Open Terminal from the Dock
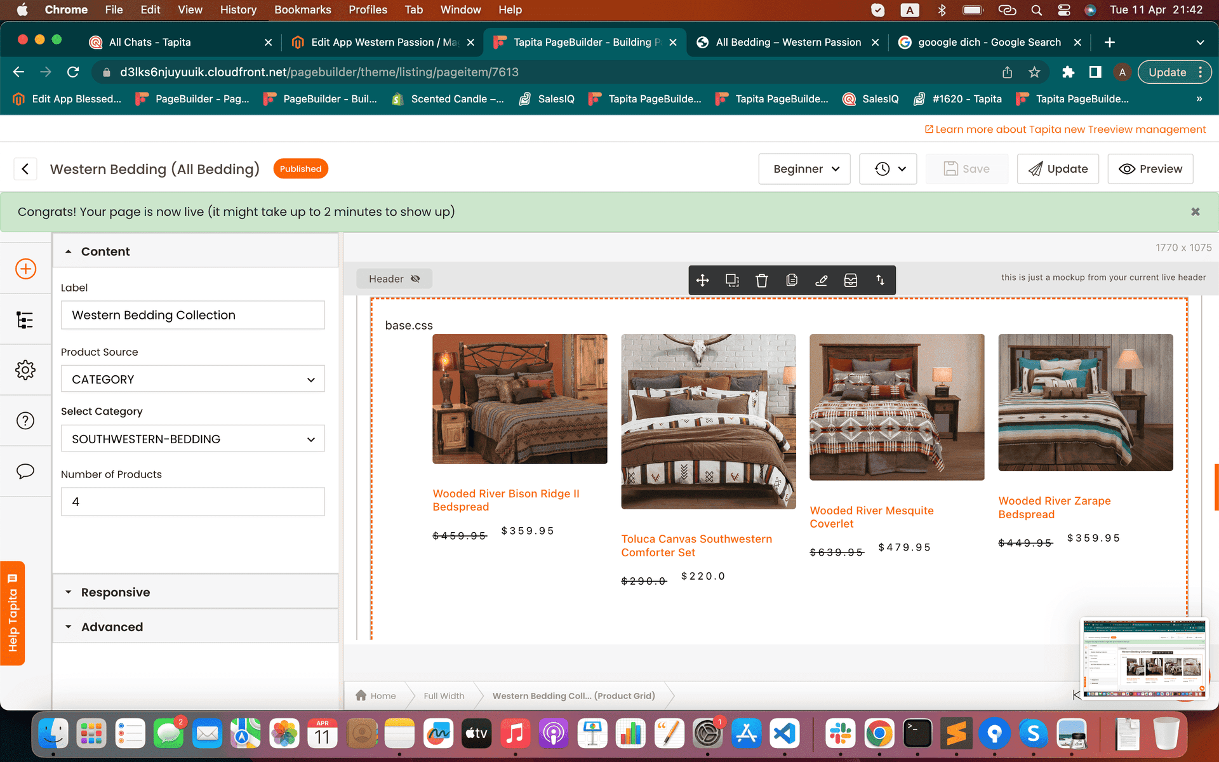Screen dimensions: 1219x762 coord(918,733)
